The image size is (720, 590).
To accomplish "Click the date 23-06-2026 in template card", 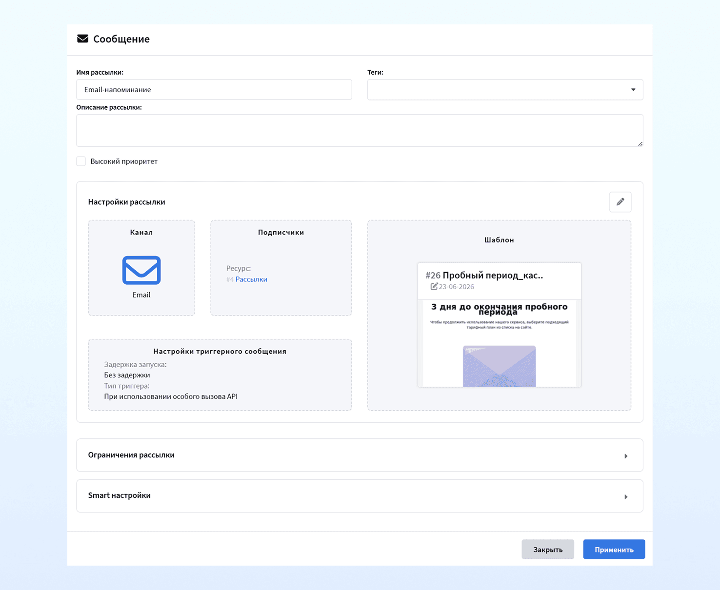I will coord(457,287).
